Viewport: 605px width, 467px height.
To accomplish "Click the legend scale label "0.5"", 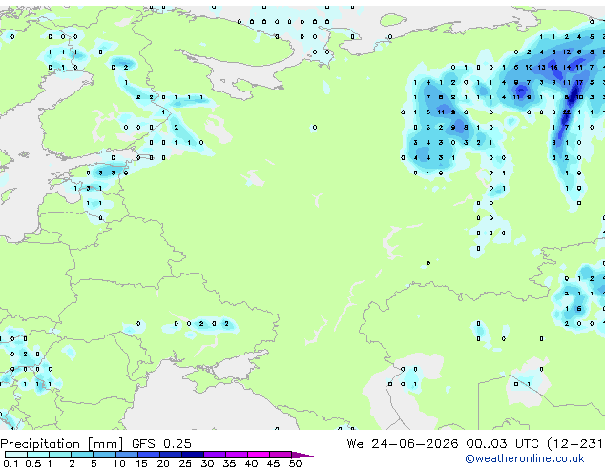I will pyautogui.click(x=33, y=463).
